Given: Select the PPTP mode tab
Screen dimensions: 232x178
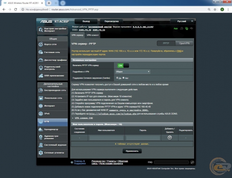Looking at the screenshot, I should [x=166, y=43].
